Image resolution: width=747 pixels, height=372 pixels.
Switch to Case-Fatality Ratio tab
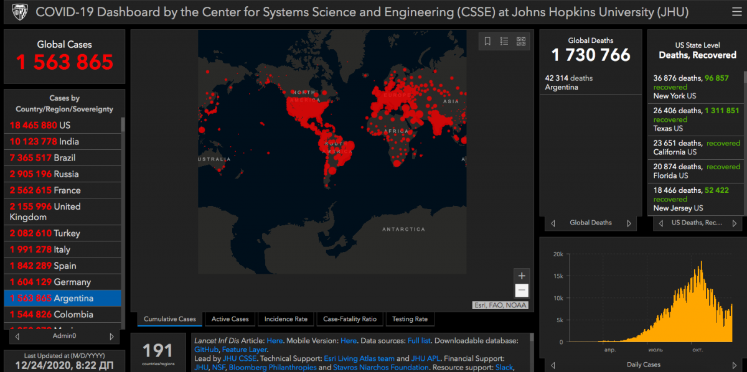(350, 319)
